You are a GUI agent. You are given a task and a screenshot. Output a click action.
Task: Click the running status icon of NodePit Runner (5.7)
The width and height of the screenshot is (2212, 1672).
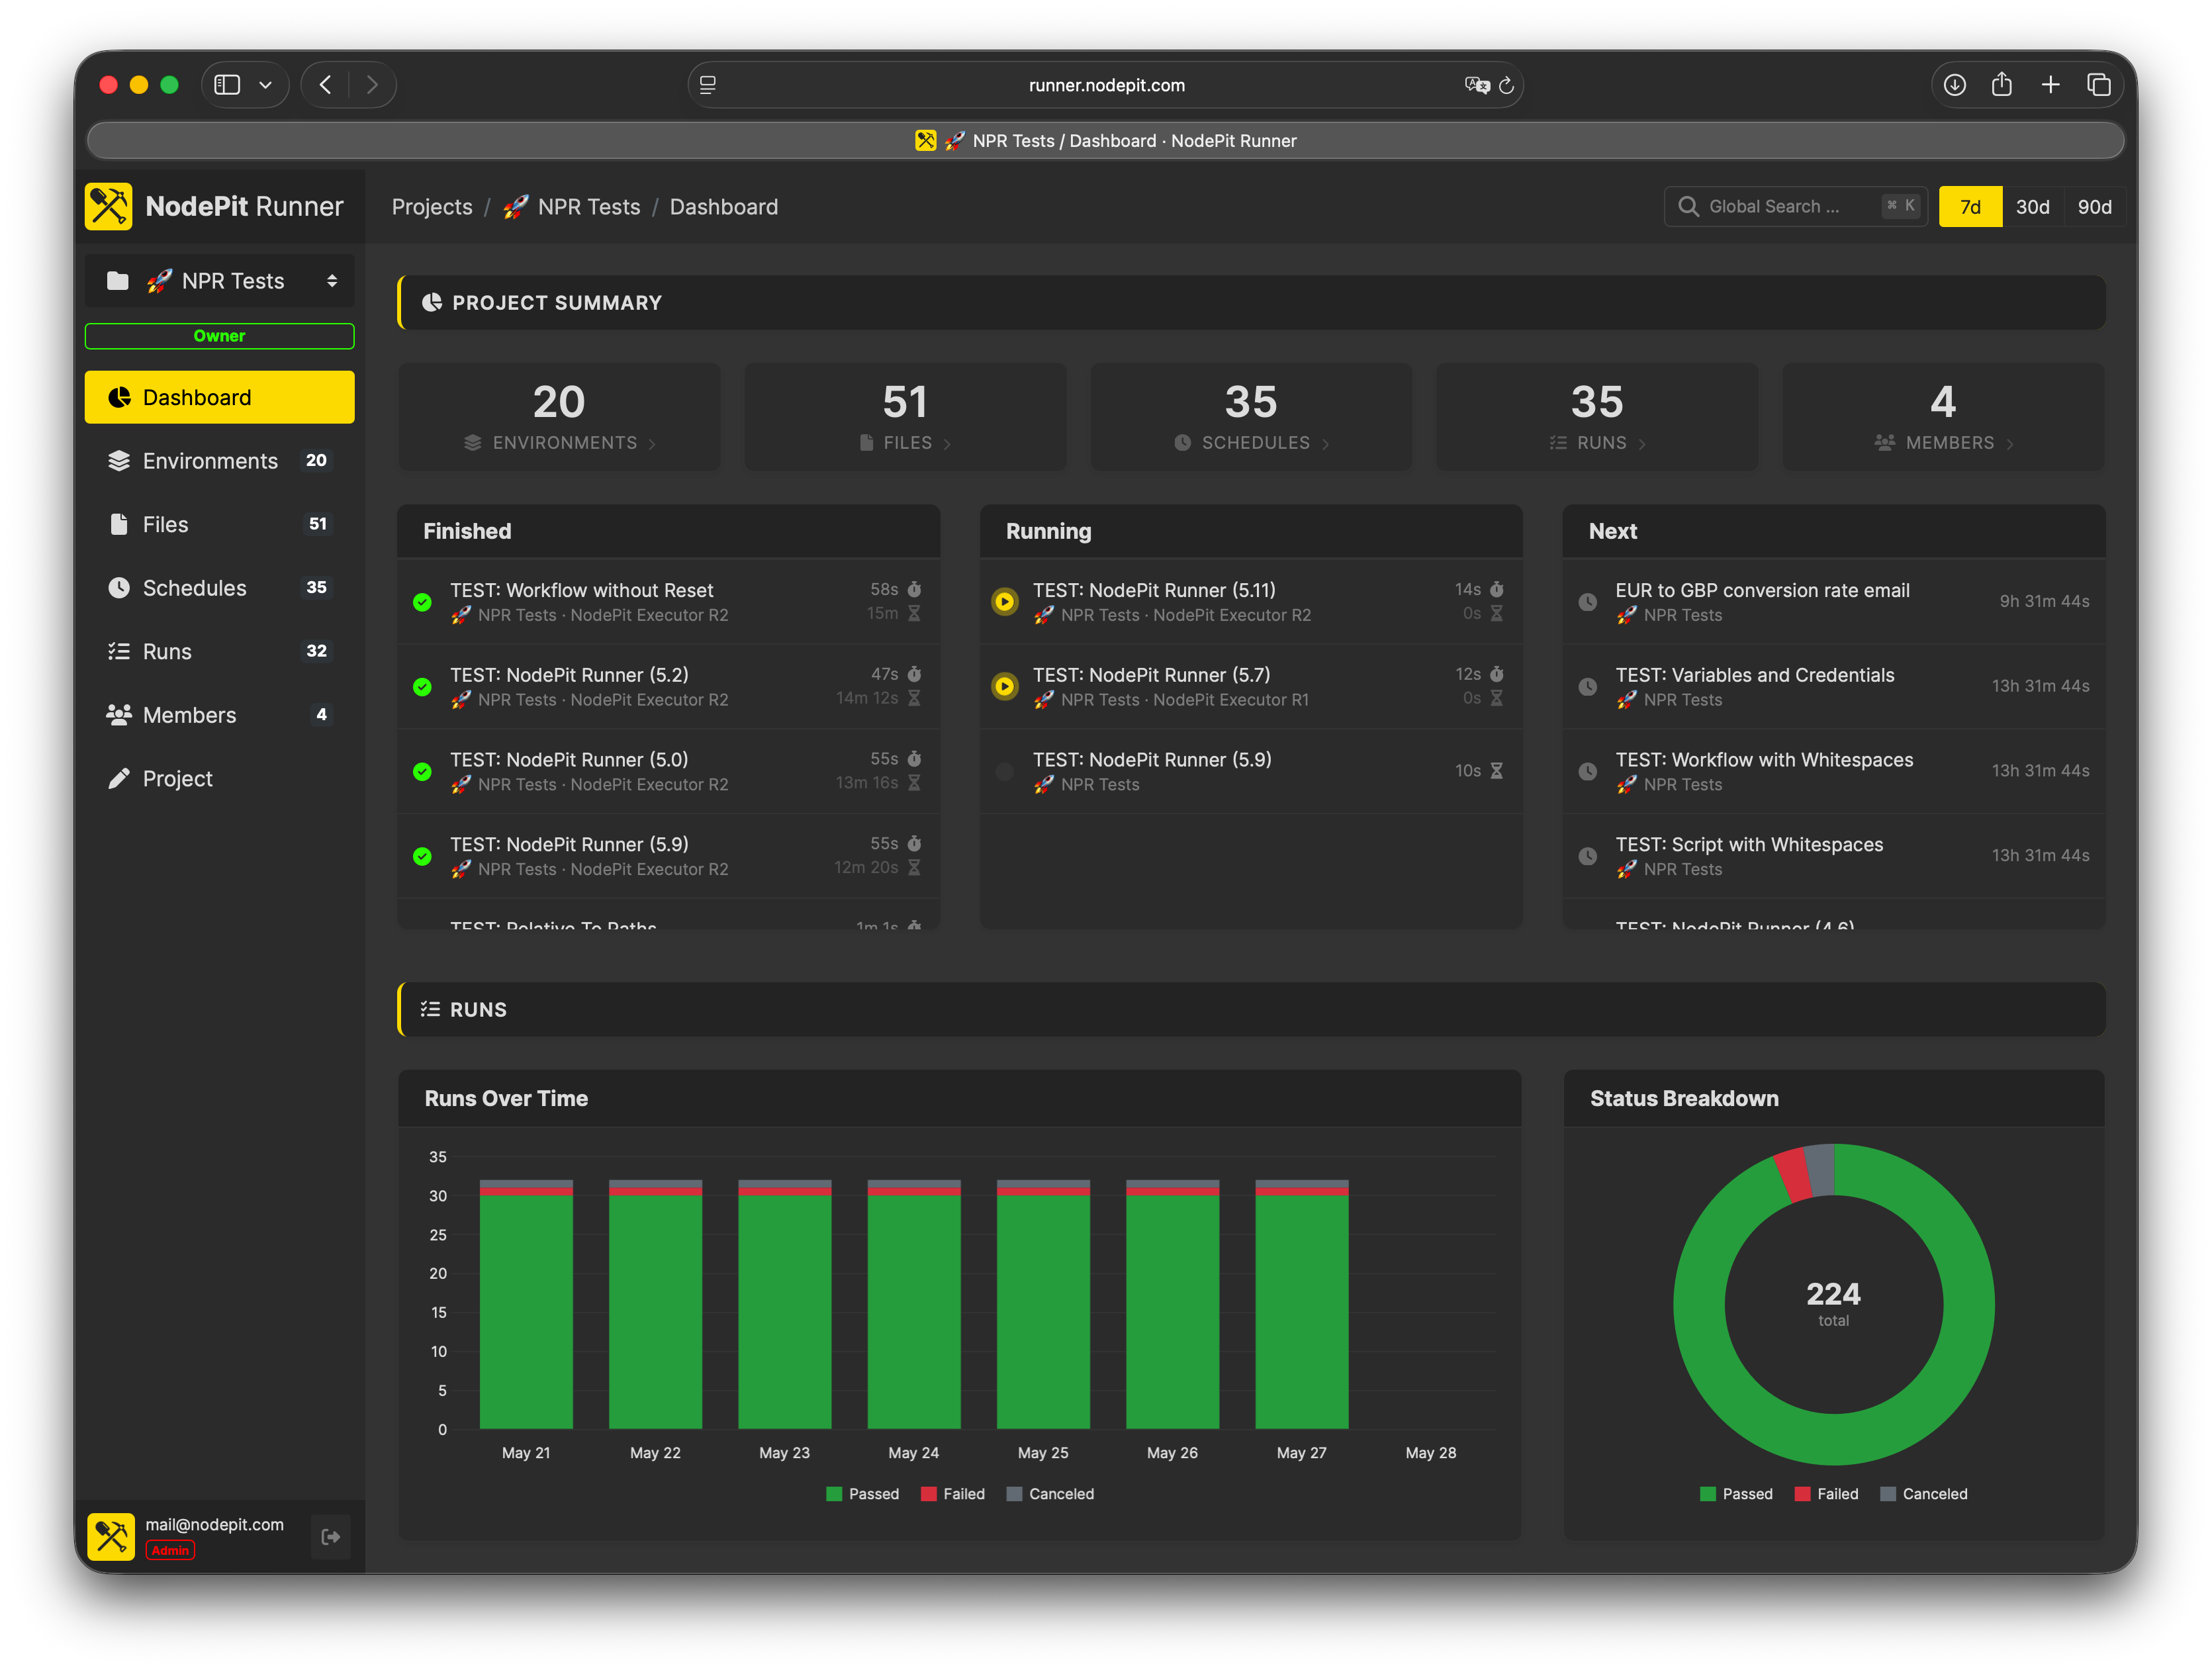coord(1005,687)
